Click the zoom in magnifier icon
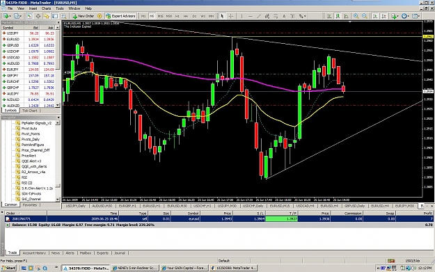This screenshot has width=435, height=272. point(356,16)
